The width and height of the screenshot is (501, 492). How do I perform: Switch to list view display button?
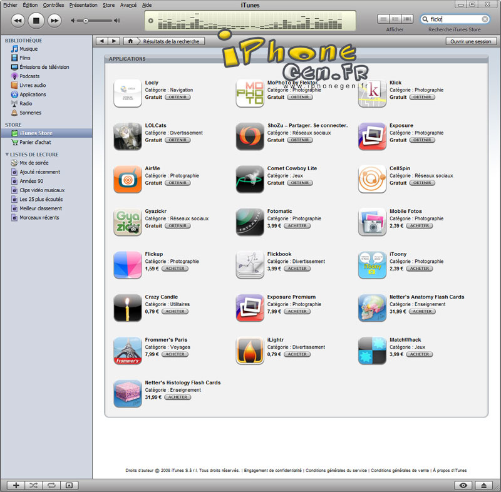click(x=383, y=19)
